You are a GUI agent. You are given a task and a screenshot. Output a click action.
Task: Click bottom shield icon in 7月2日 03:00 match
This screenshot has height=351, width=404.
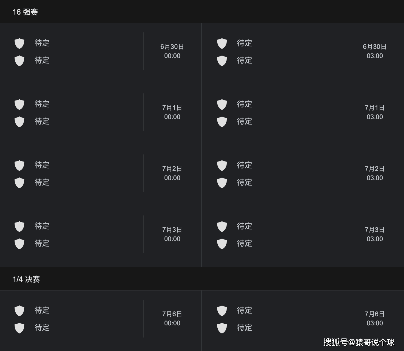pos(222,183)
